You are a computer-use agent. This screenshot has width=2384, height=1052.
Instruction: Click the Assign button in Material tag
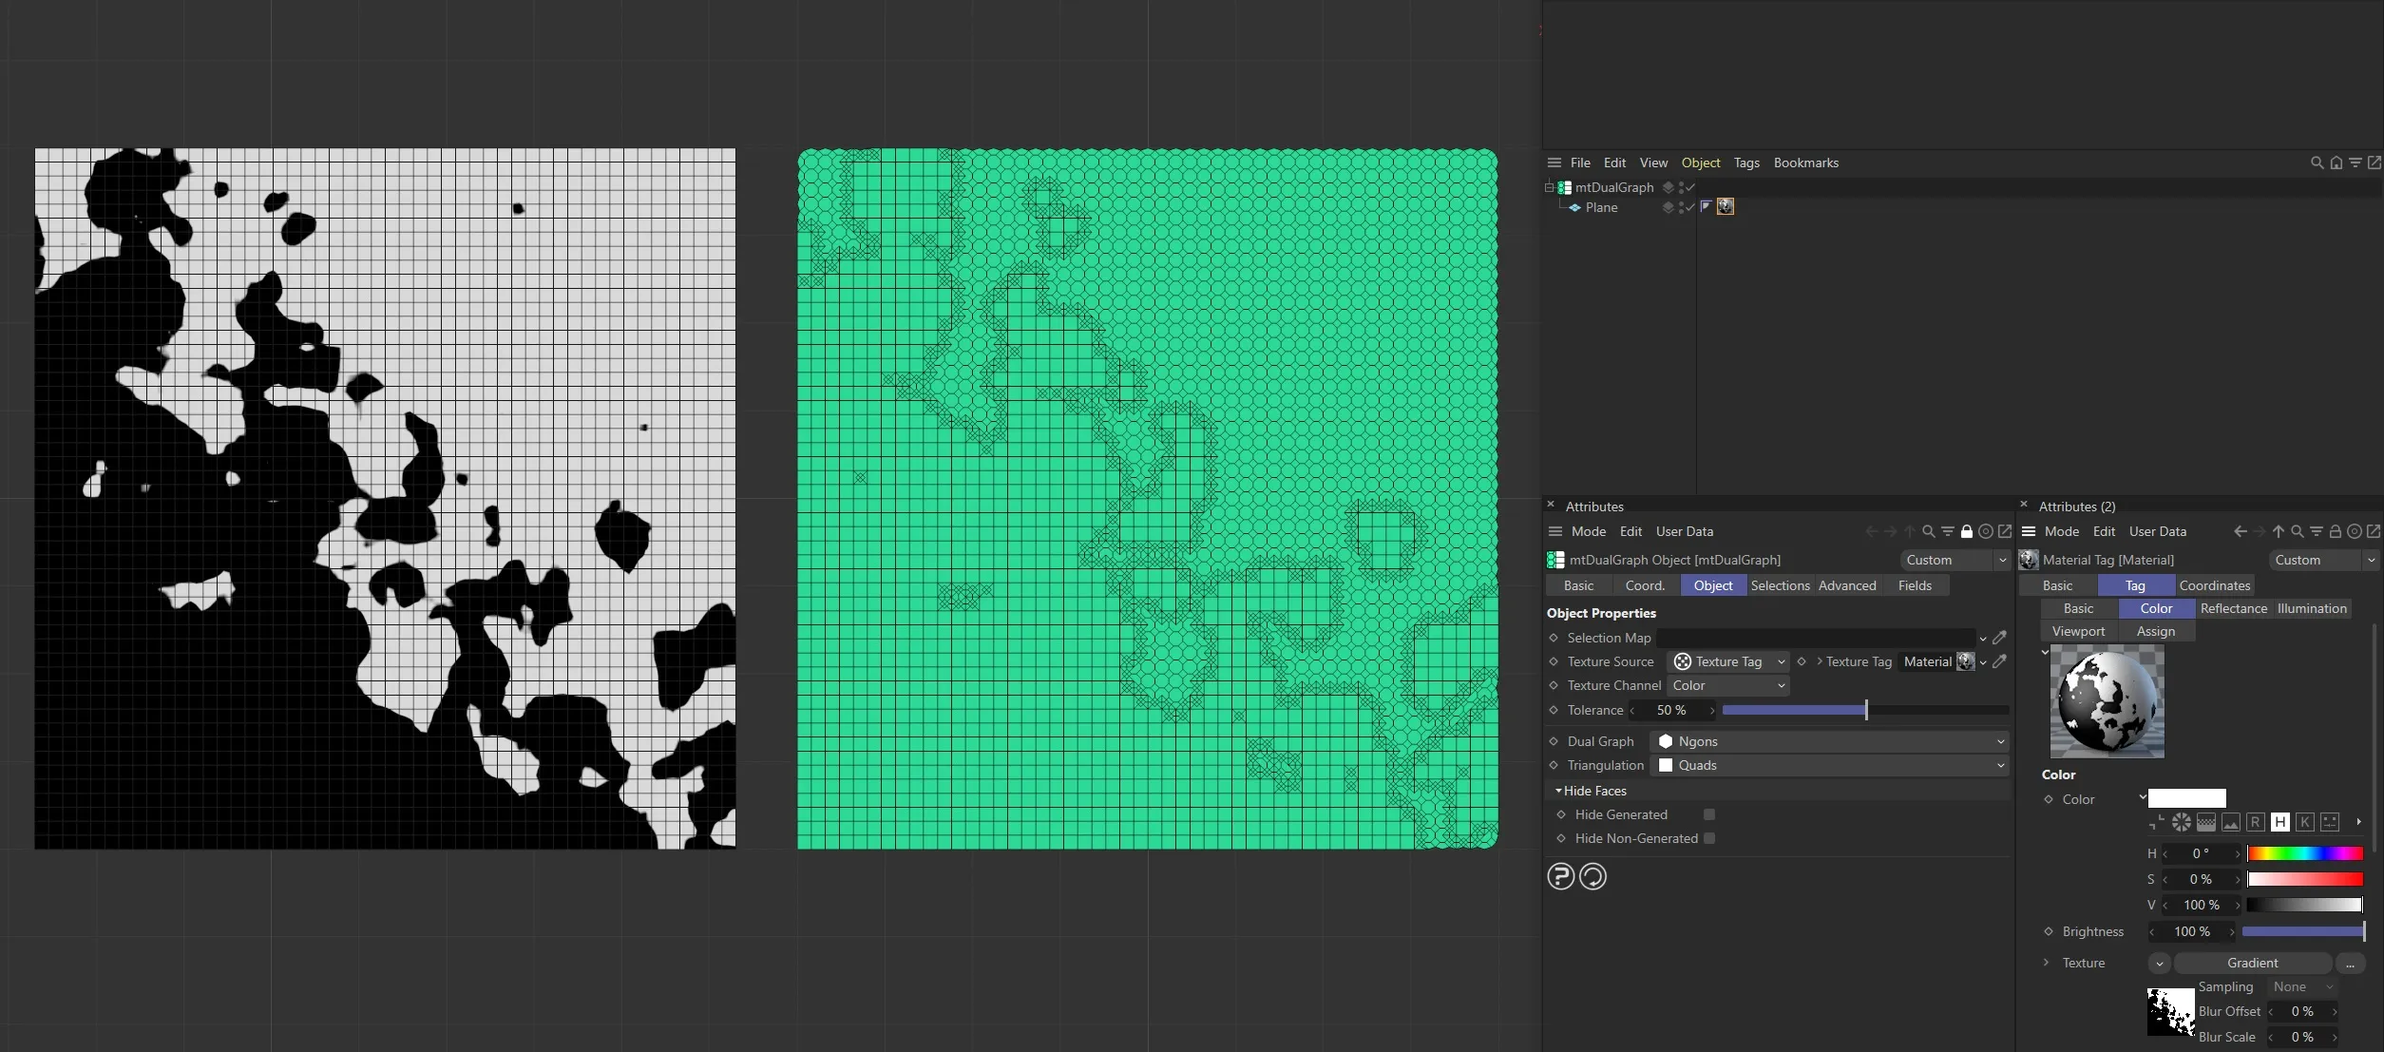[2156, 630]
